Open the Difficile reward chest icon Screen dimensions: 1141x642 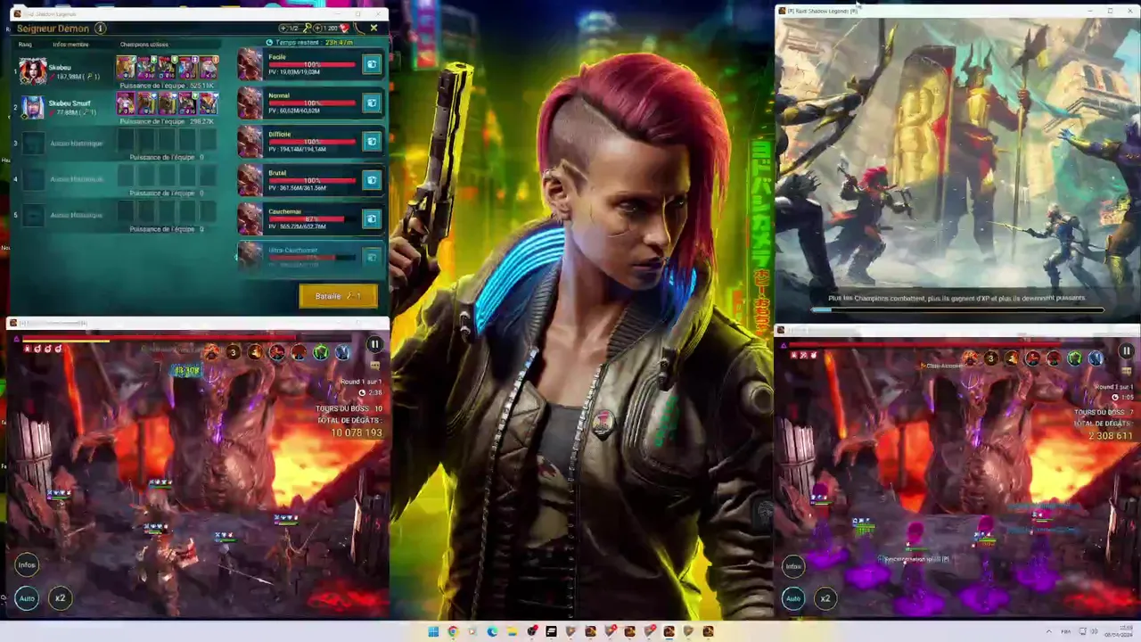coord(372,141)
